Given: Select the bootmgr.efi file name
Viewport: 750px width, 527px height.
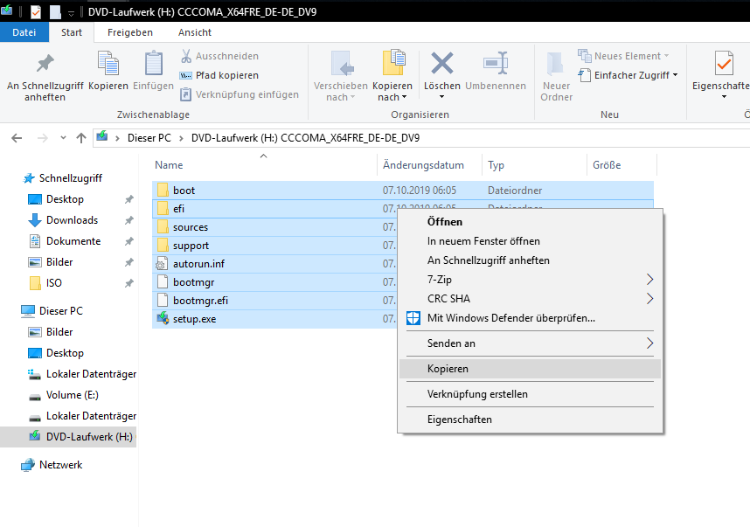Looking at the screenshot, I should pos(200,301).
